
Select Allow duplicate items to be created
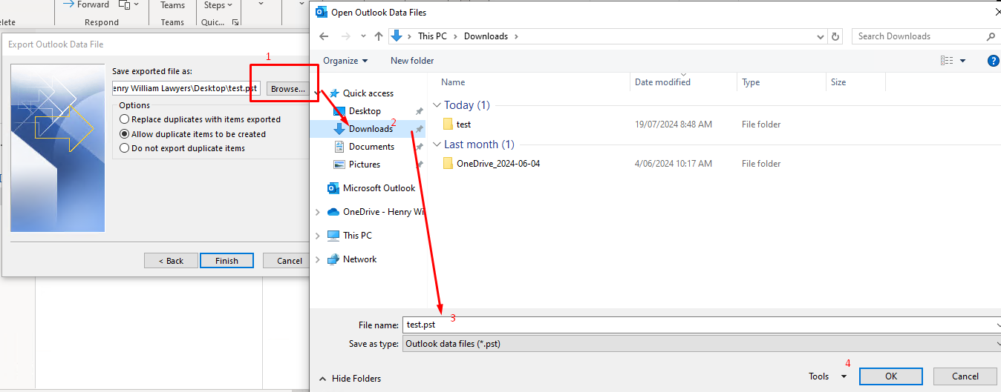(x=125, y=134)
